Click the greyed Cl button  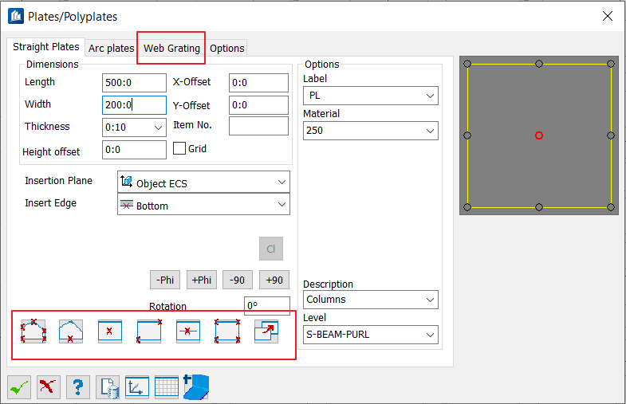coord(271,249)
